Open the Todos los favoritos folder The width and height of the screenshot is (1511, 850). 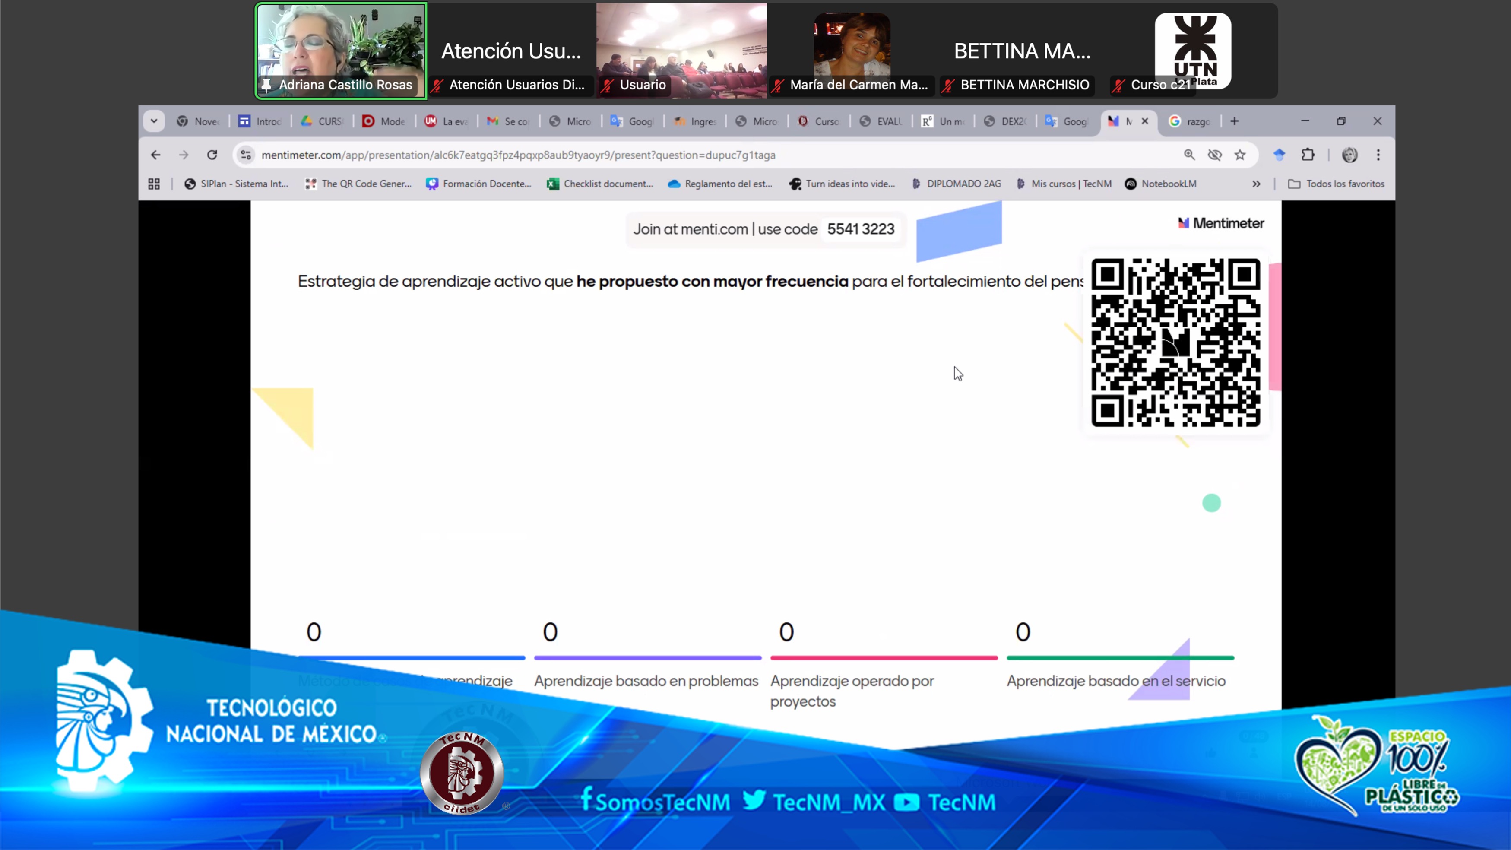pos(1336,184)
